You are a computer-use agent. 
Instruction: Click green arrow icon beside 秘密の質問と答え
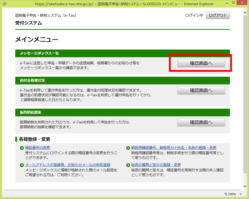pos(128,165)
